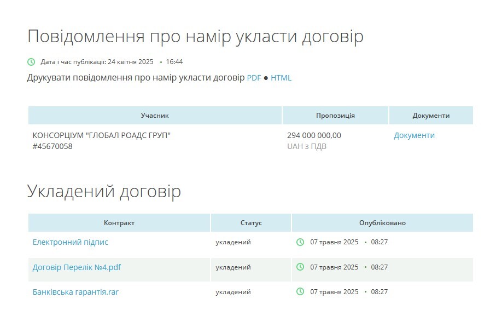This screenshot has height=321, width=496.
Task: Click heading Повідомлення про намір укласти договір
Action: point(195,37)
